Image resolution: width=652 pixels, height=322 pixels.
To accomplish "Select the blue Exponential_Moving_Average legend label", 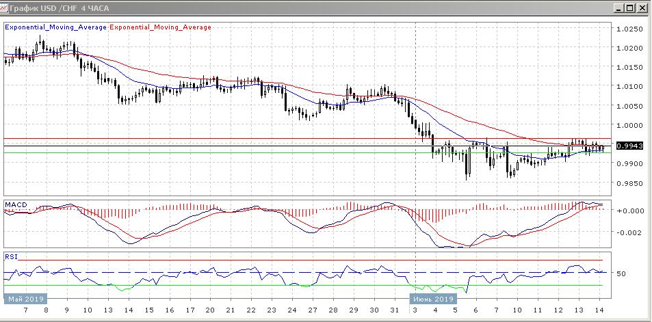I will pyautogui.click(x=56, y=27).
